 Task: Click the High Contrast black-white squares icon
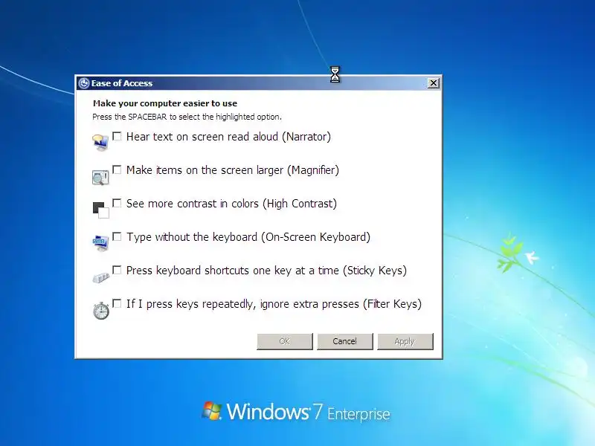(101, 210)
